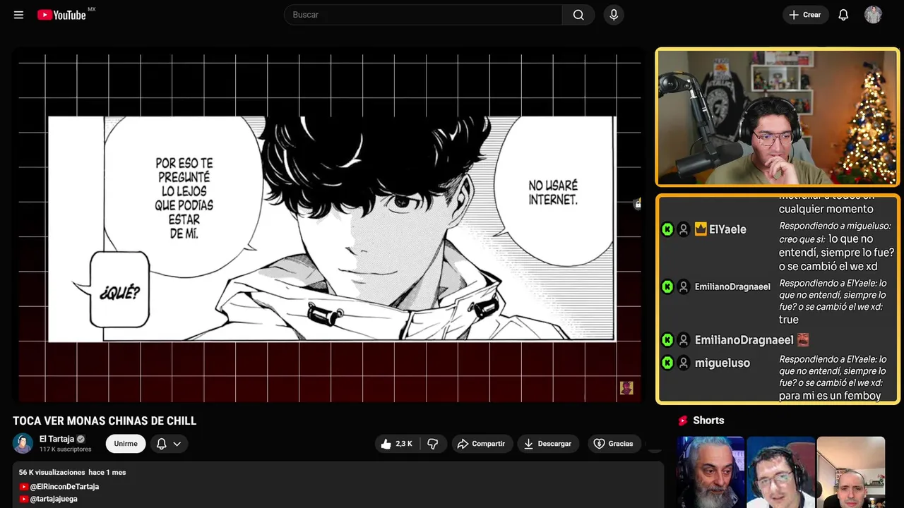Open the account avatar menu
The width and height of the screenshot is (904, 508).
pos(873,15)
